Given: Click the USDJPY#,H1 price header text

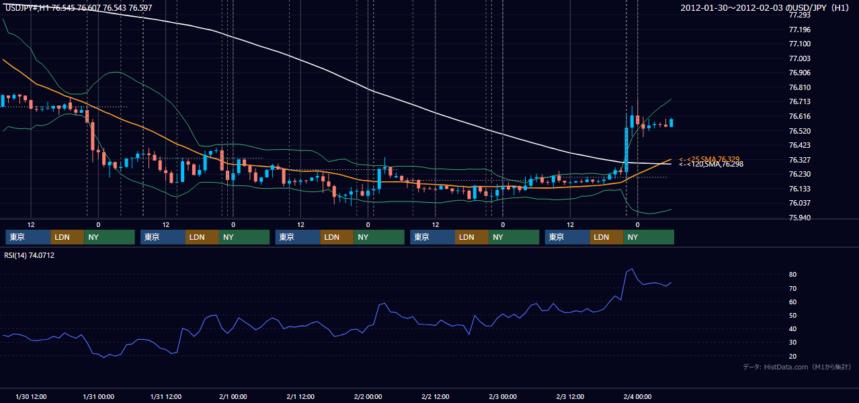Looking at the screenshot, I should pos(79,7).
